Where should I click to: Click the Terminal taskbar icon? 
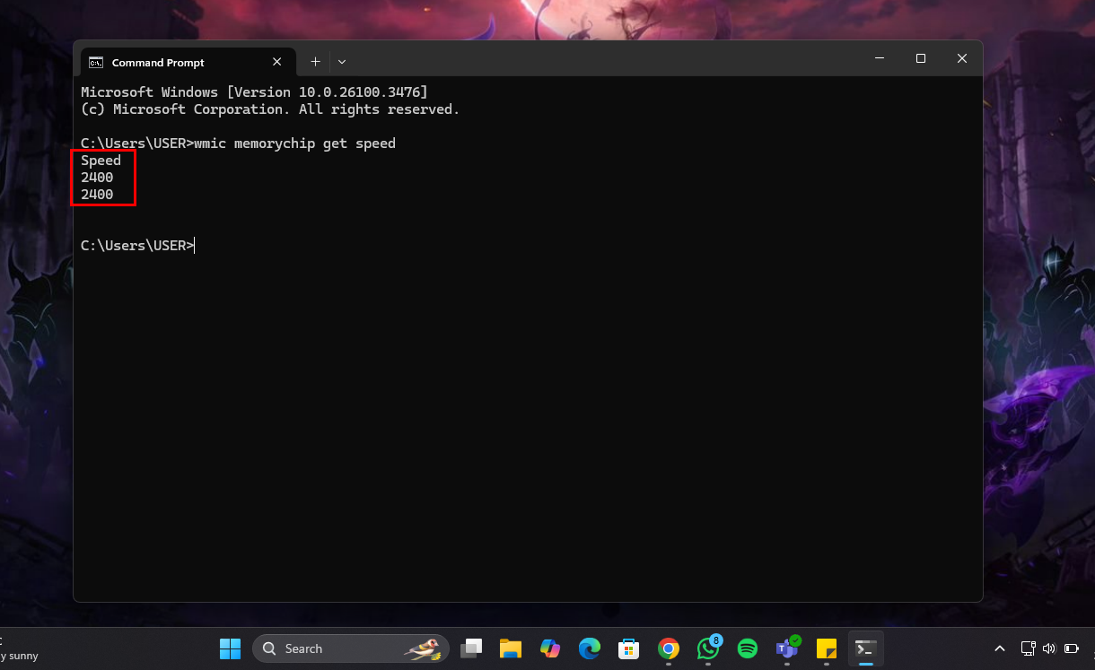pos(866,648)
